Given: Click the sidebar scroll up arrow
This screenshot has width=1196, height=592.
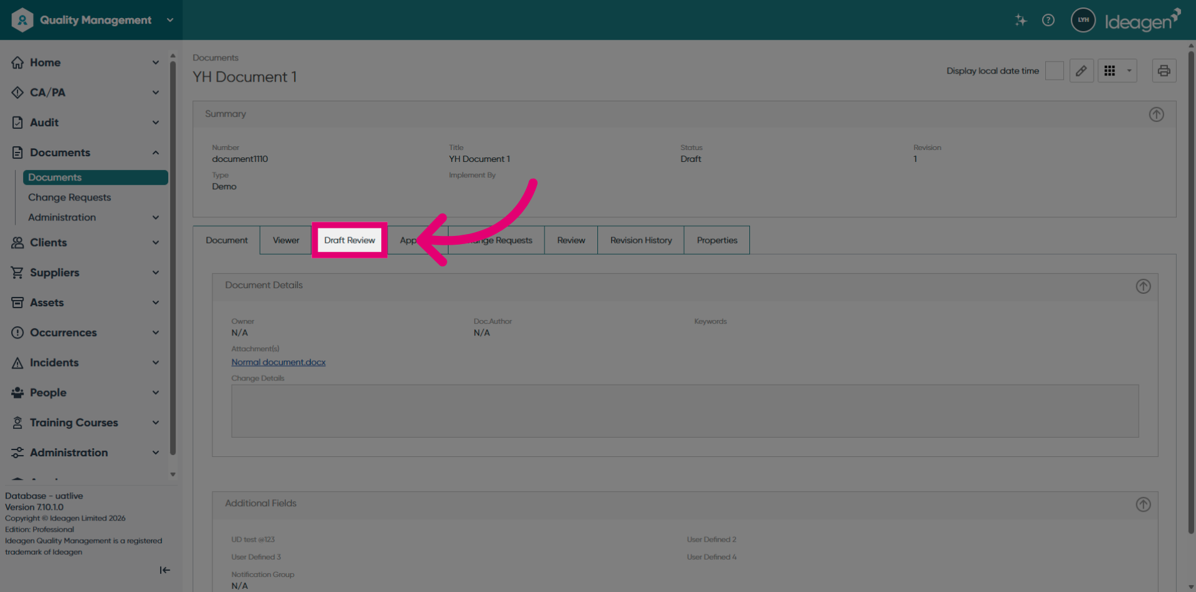Looking at the screenshot, I should pyautogui.click(x=173, y=55).
